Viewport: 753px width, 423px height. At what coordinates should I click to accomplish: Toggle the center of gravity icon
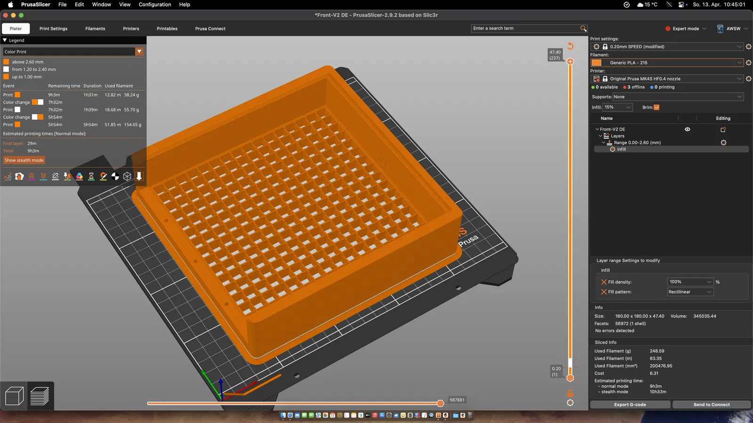click(115, 176)
